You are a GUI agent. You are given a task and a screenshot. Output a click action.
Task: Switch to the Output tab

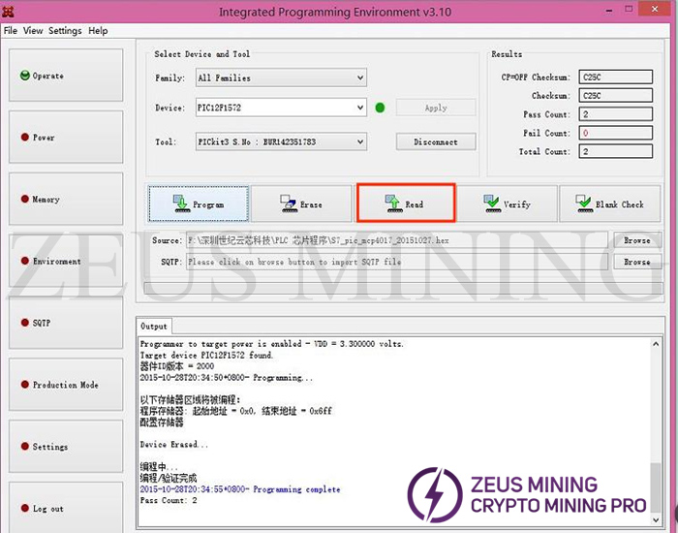point(154,327)
